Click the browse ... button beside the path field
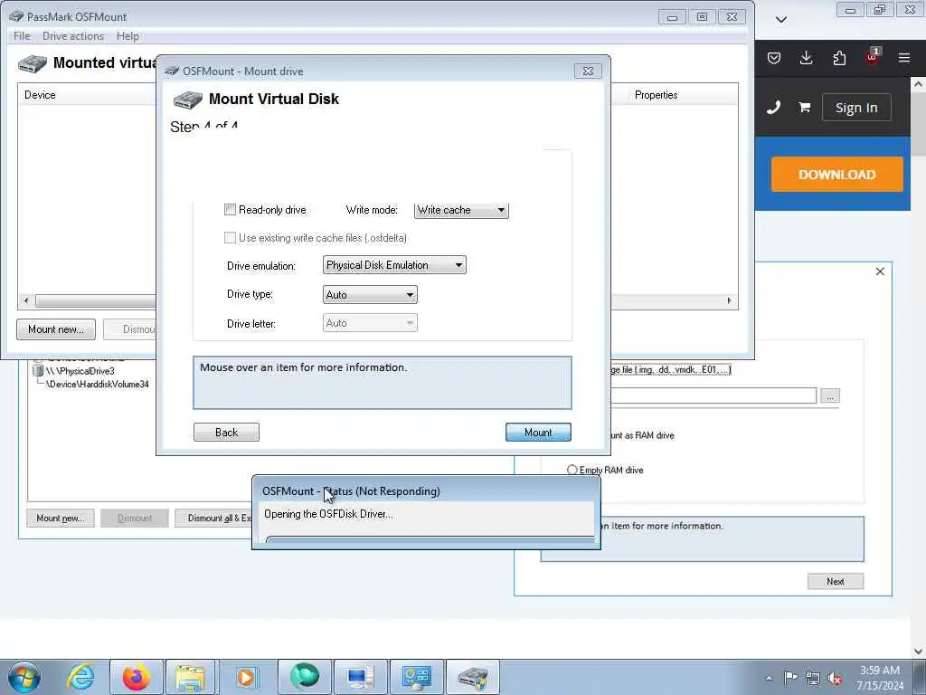The width and height of the screenshot is (926, 695). point(830,396)
